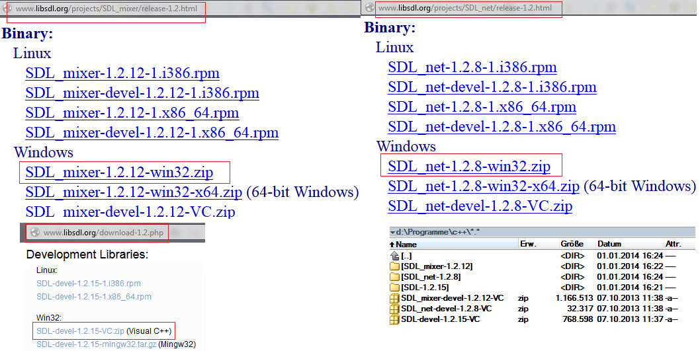Screen dimensions: 700x351
Task: Click Binary heading on SDL_mixer page
Action: click(28, 34)
